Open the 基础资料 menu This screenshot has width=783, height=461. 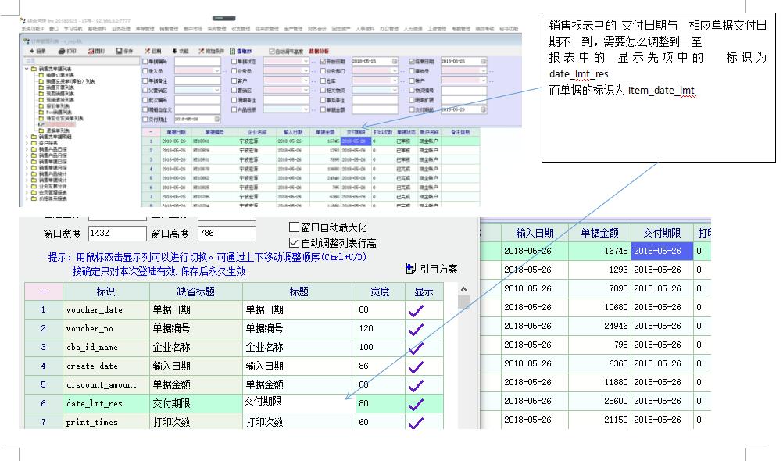tap(98, 28)
